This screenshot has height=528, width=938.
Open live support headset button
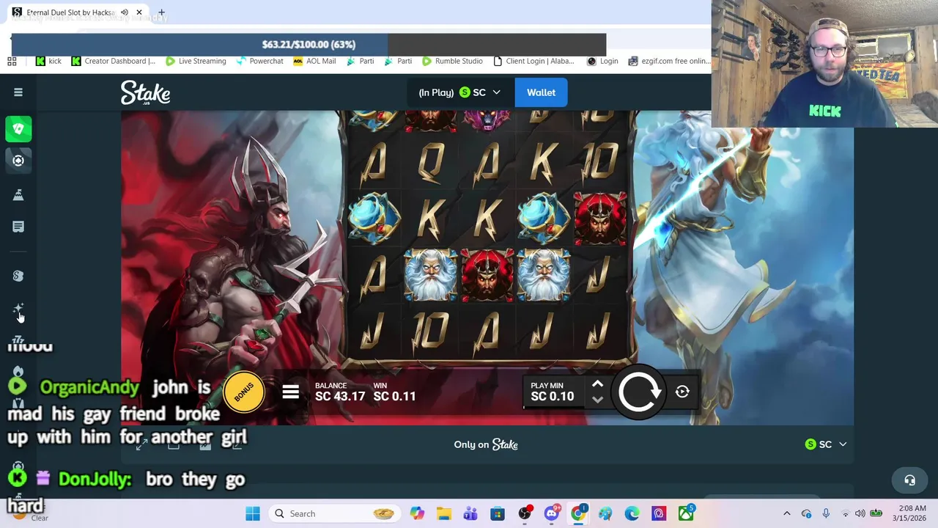pyautogui.click(x=909, y=480)
